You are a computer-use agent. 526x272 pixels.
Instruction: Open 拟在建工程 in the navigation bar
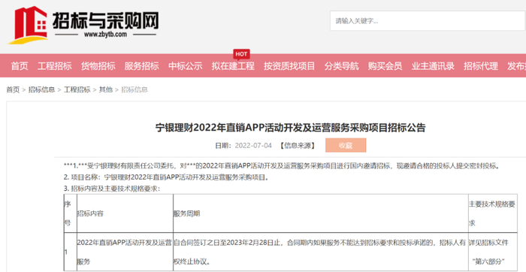[x=233, y=66]
